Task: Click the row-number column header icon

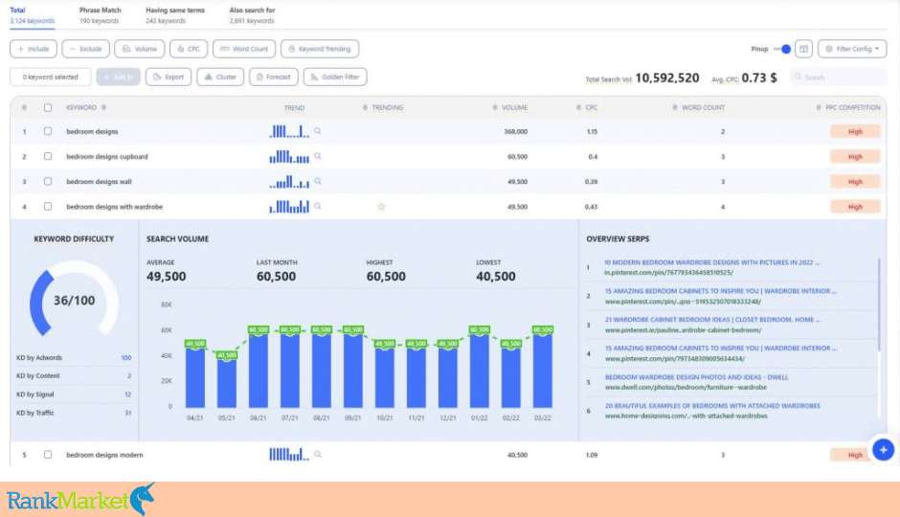Action: click(24, 107)
